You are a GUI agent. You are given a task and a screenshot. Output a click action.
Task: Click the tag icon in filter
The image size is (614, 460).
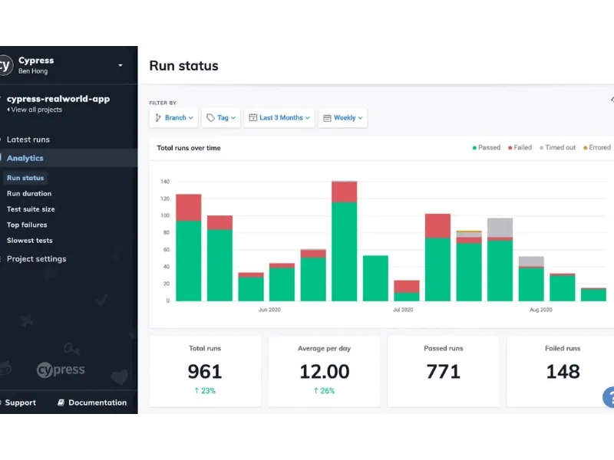pyautogui.click(x=210, y=118)
